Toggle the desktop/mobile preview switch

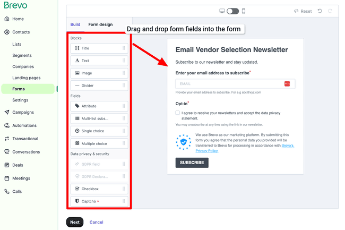pyautogui.click(x=232, y=11)
